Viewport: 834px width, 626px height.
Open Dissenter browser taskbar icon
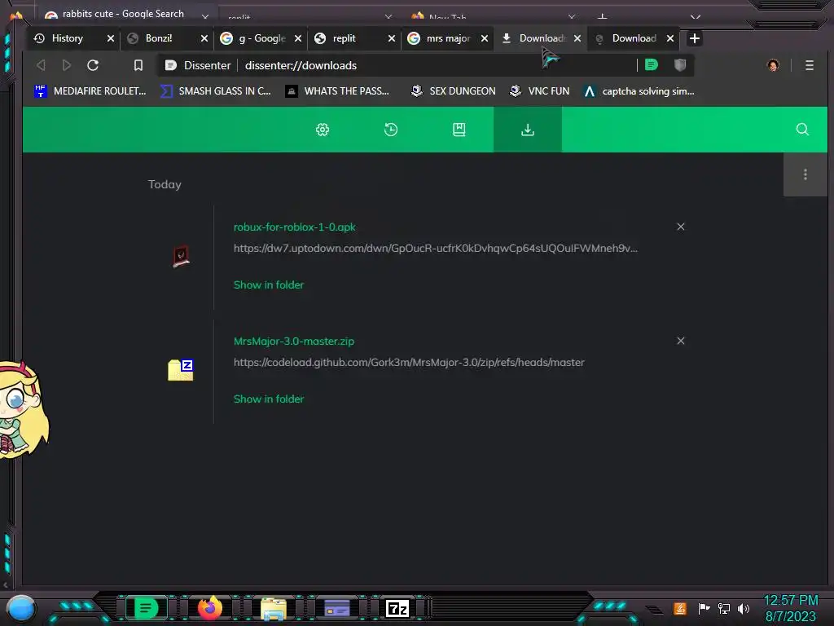[146, 608]
